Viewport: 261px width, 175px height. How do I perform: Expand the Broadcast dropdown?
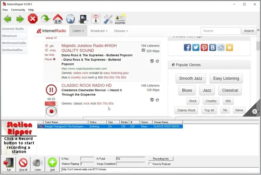pos(99,31)
